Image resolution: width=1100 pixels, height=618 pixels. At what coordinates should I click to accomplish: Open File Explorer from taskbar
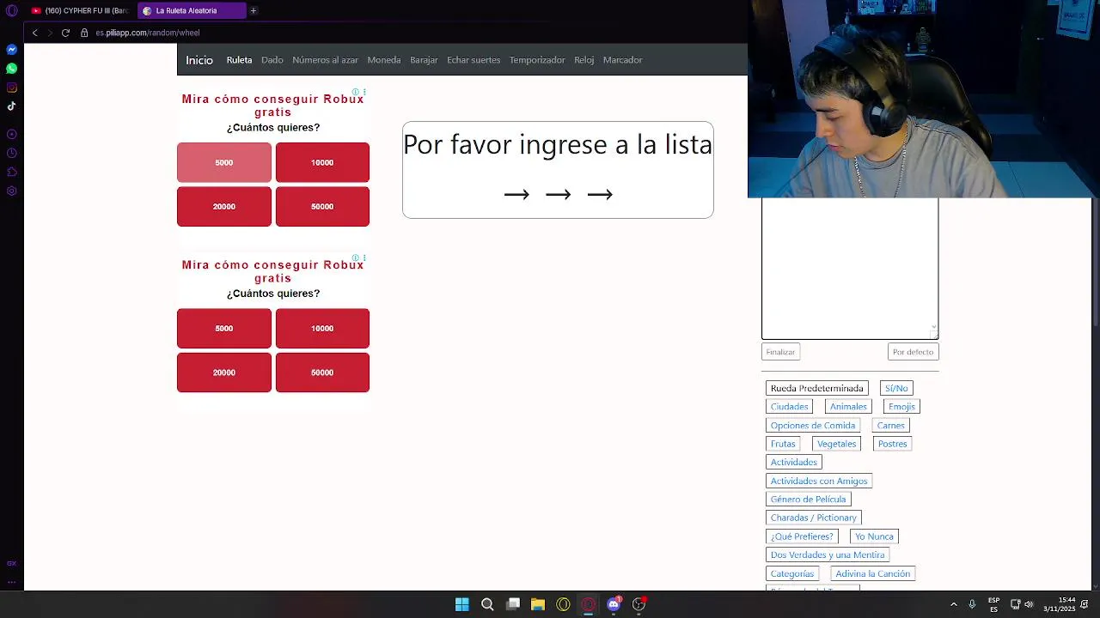(538, 604)
